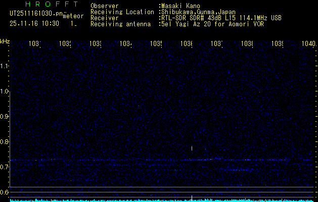Click the 5el Yagi antenna description
Viewport: 318px width, 202px height.
212,24
